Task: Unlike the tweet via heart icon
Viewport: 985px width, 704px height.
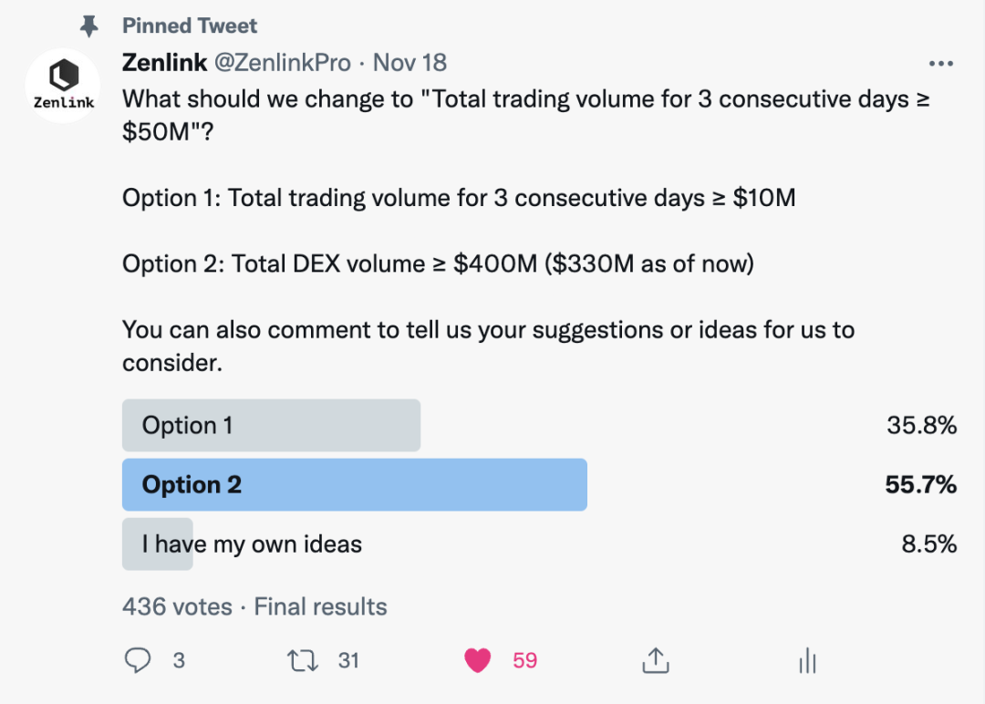Action: click(x=478, y=660)
